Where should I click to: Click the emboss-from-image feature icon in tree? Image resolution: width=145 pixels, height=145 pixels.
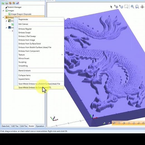pos(9,21)
